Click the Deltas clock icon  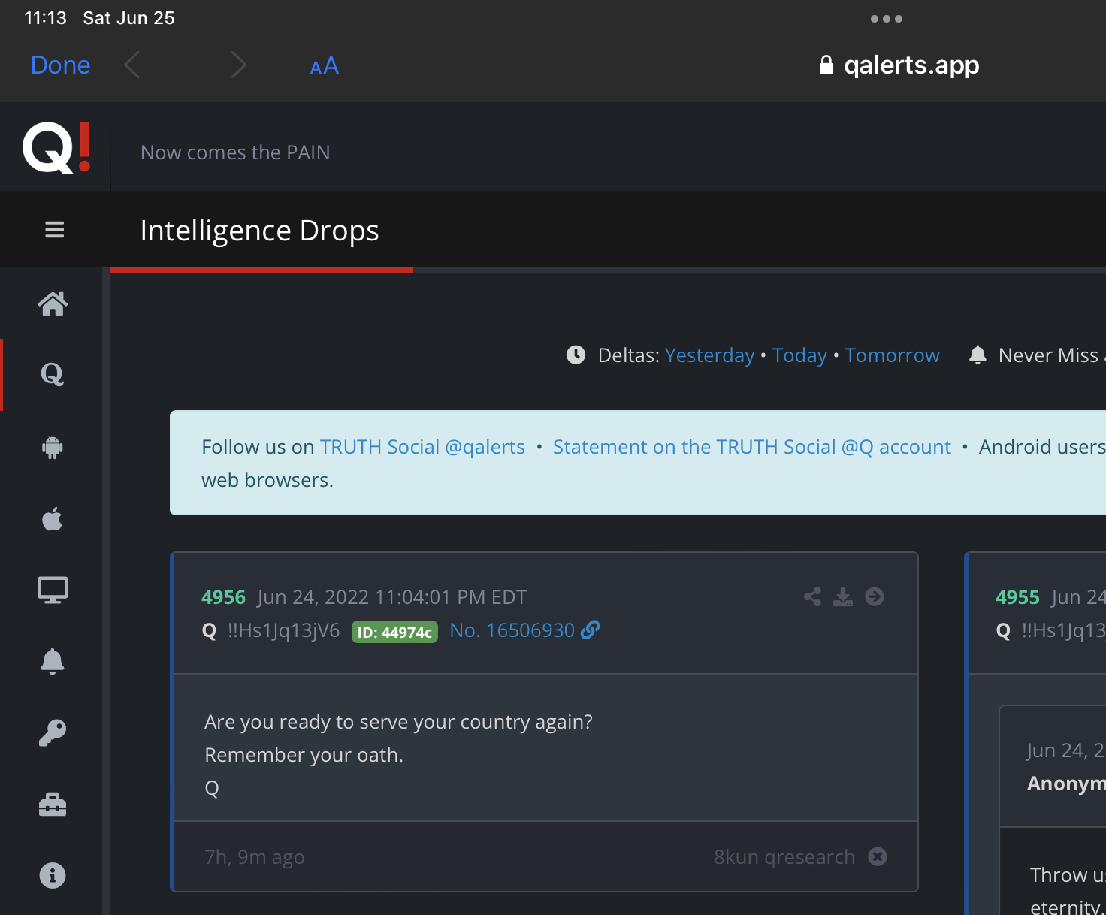(576, 355)
